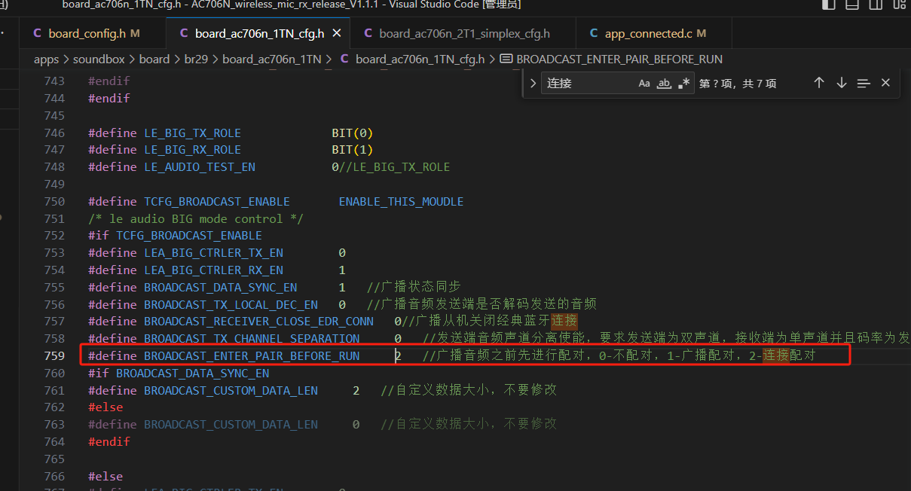This screenshot has width=911, height=491.
Task: Open the board_ac706n_1TN folder breadcrumb
Action: 272,59
